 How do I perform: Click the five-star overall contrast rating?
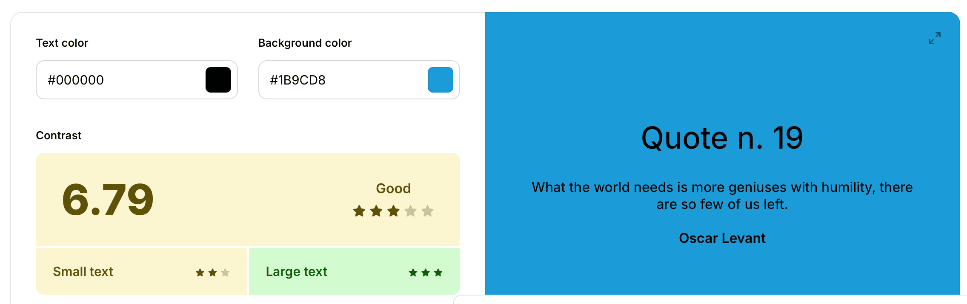[x=393, y=211]
